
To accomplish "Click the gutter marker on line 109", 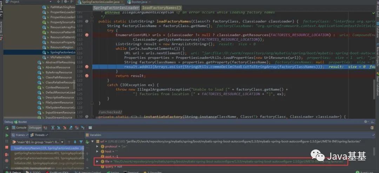I will pos(87,21).
